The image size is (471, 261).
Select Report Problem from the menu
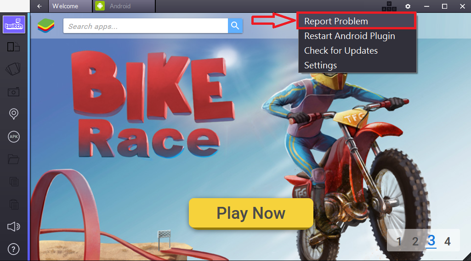(357, 21)
